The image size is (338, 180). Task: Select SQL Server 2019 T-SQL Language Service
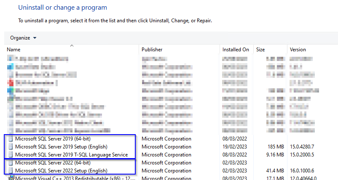[71, 155]
